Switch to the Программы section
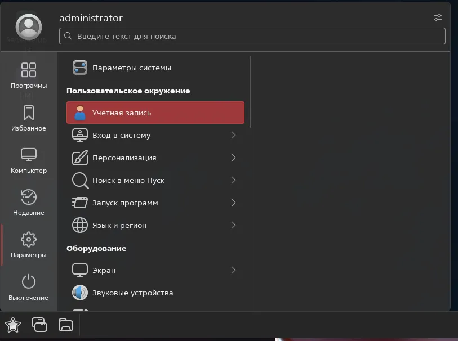The width and height of the screenshot is (458, 341). (x=29, y=75)
